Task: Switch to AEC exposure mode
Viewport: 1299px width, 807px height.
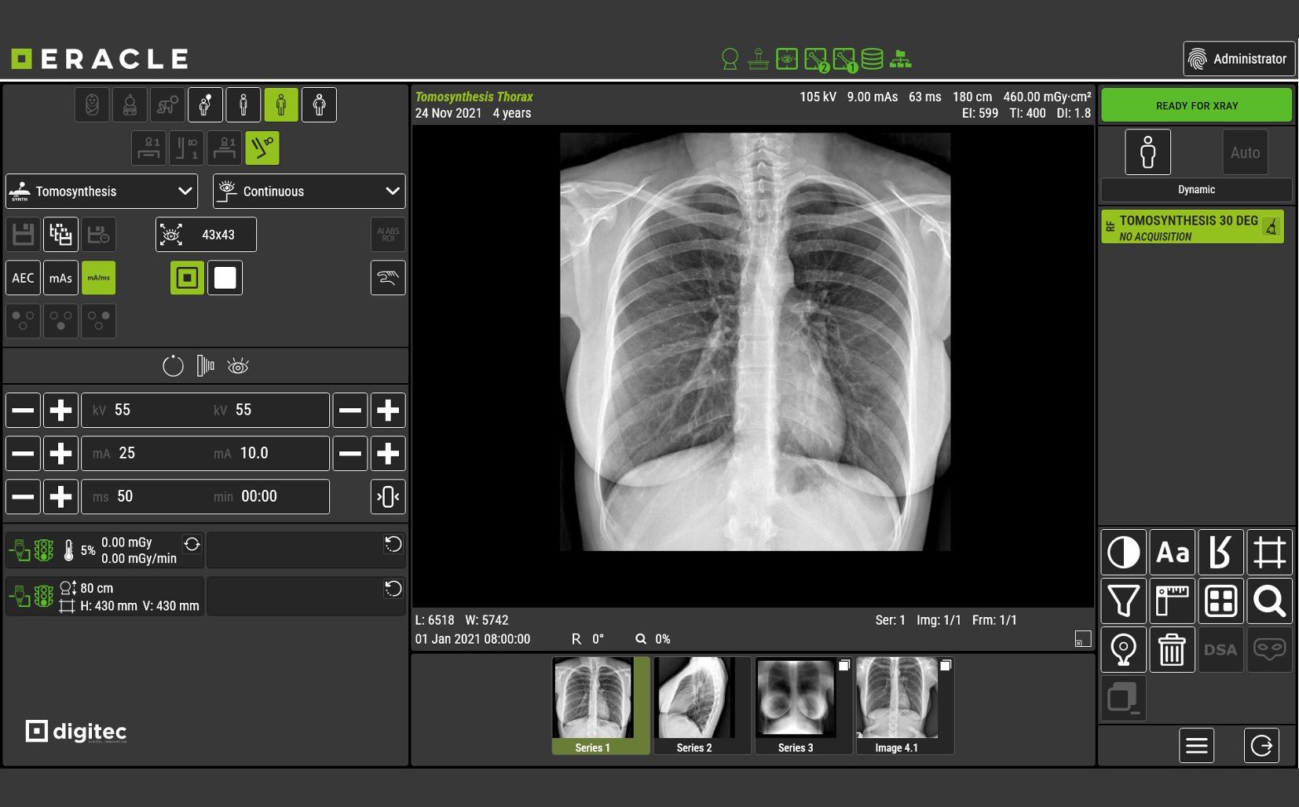Action: (23, 278)
